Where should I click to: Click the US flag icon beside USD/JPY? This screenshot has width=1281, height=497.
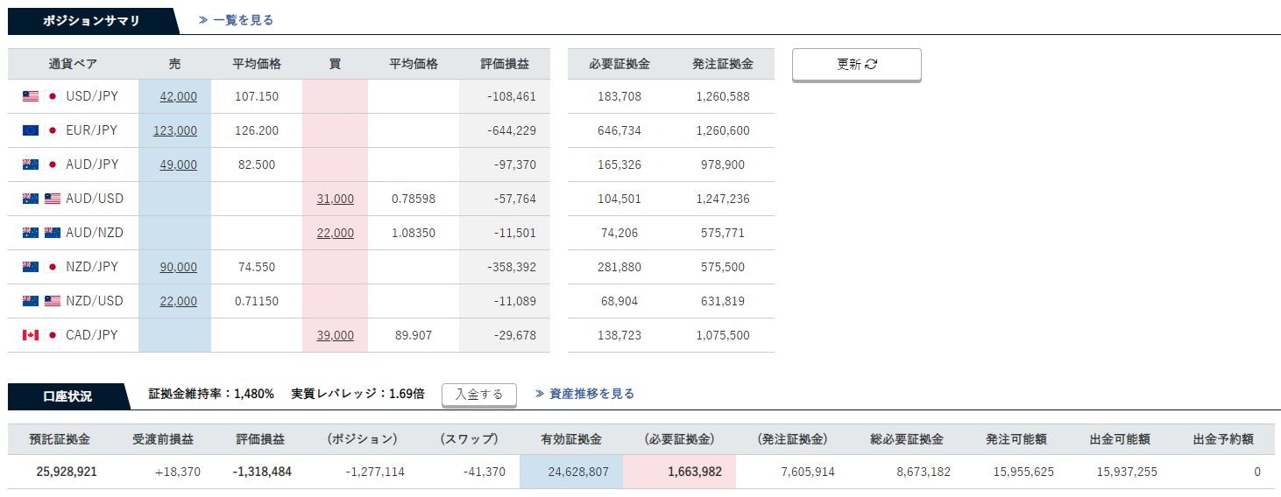coord(31,96)
